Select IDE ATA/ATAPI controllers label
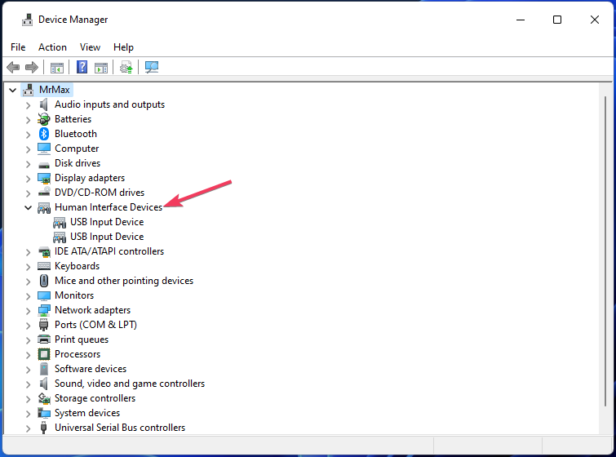This screenshot has width=616, height=457. click(x=109, y=251)
